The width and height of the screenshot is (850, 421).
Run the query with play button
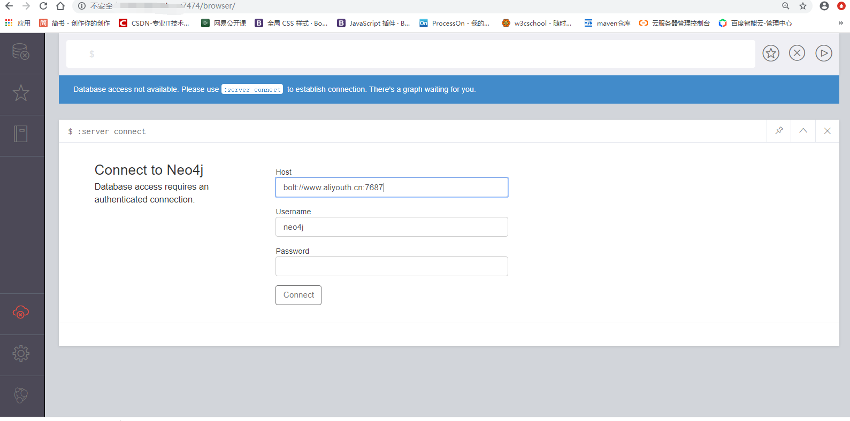click(x=824, y=53)
